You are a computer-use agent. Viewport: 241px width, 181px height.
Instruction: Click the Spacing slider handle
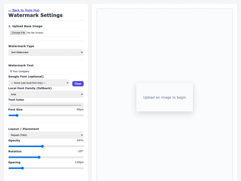(22, 168)
